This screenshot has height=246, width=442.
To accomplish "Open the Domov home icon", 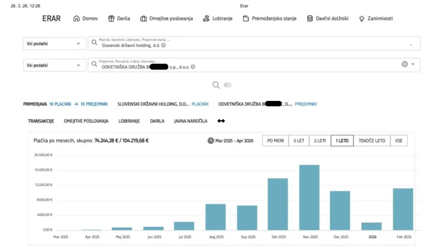I will pos(76,19).
